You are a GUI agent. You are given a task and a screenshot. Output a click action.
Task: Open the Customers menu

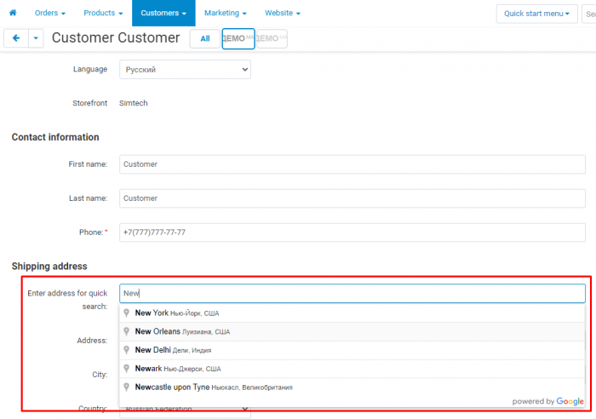coord(163,13)
